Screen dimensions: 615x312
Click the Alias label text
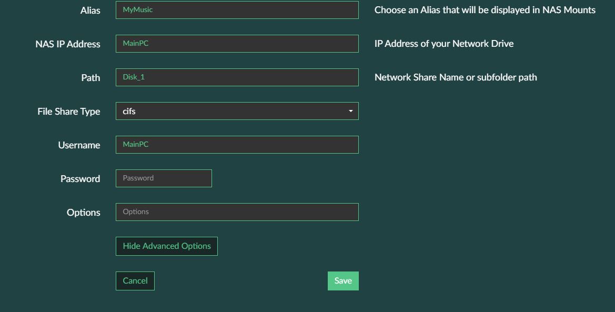coord(90,11)
